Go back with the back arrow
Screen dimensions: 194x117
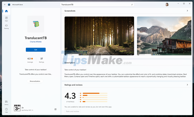(x=5, y=5)
